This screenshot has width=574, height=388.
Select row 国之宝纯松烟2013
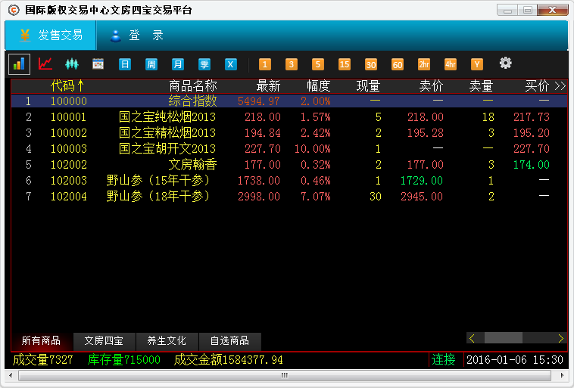pyautogui.click(x=167, y=117)
